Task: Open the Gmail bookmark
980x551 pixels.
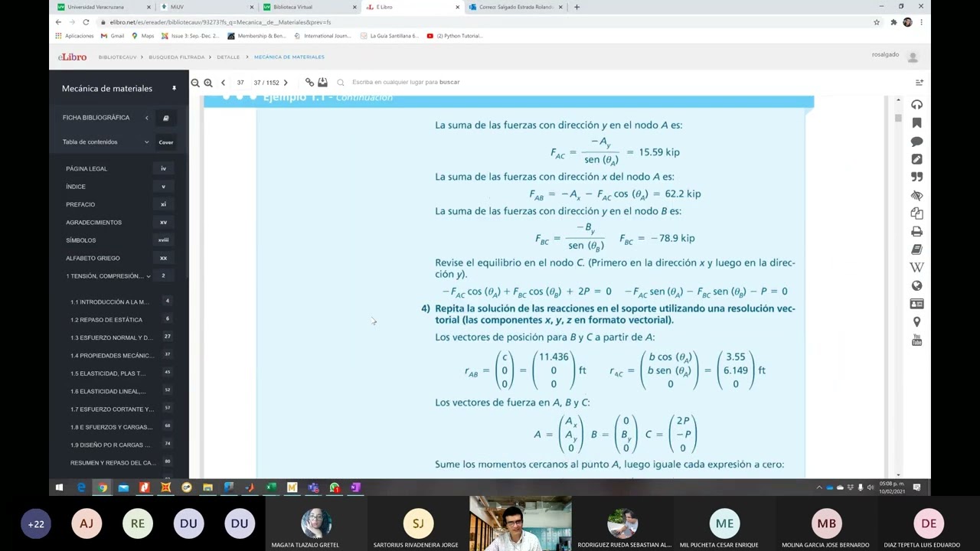Action: tap(113, 36)
